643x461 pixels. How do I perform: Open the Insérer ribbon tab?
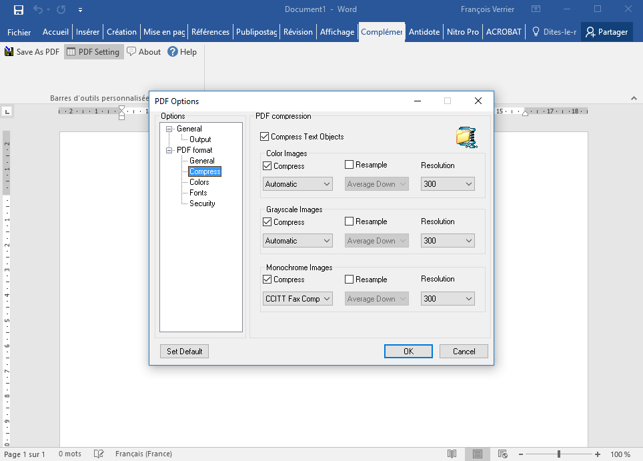coord(87,32)
